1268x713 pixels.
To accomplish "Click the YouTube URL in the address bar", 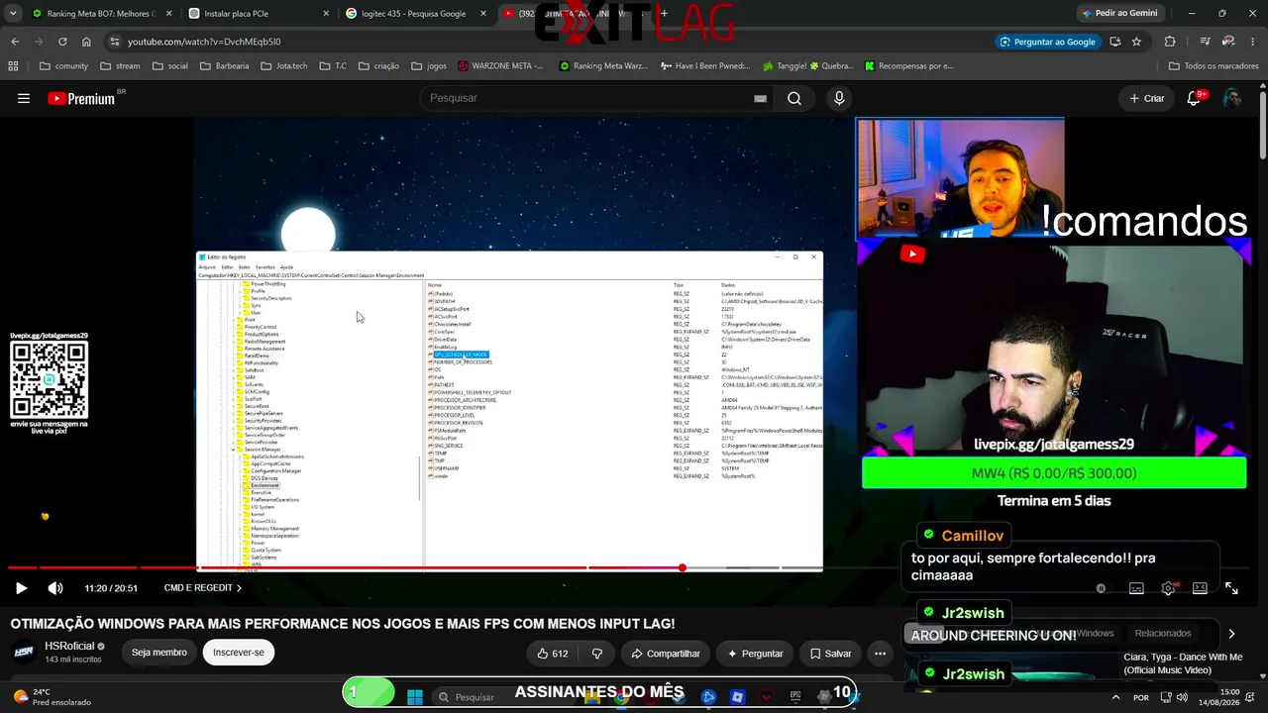I will 204,42.
